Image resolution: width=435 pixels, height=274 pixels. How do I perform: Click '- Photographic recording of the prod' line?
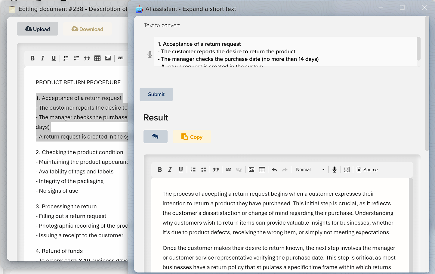pos(82,226)
